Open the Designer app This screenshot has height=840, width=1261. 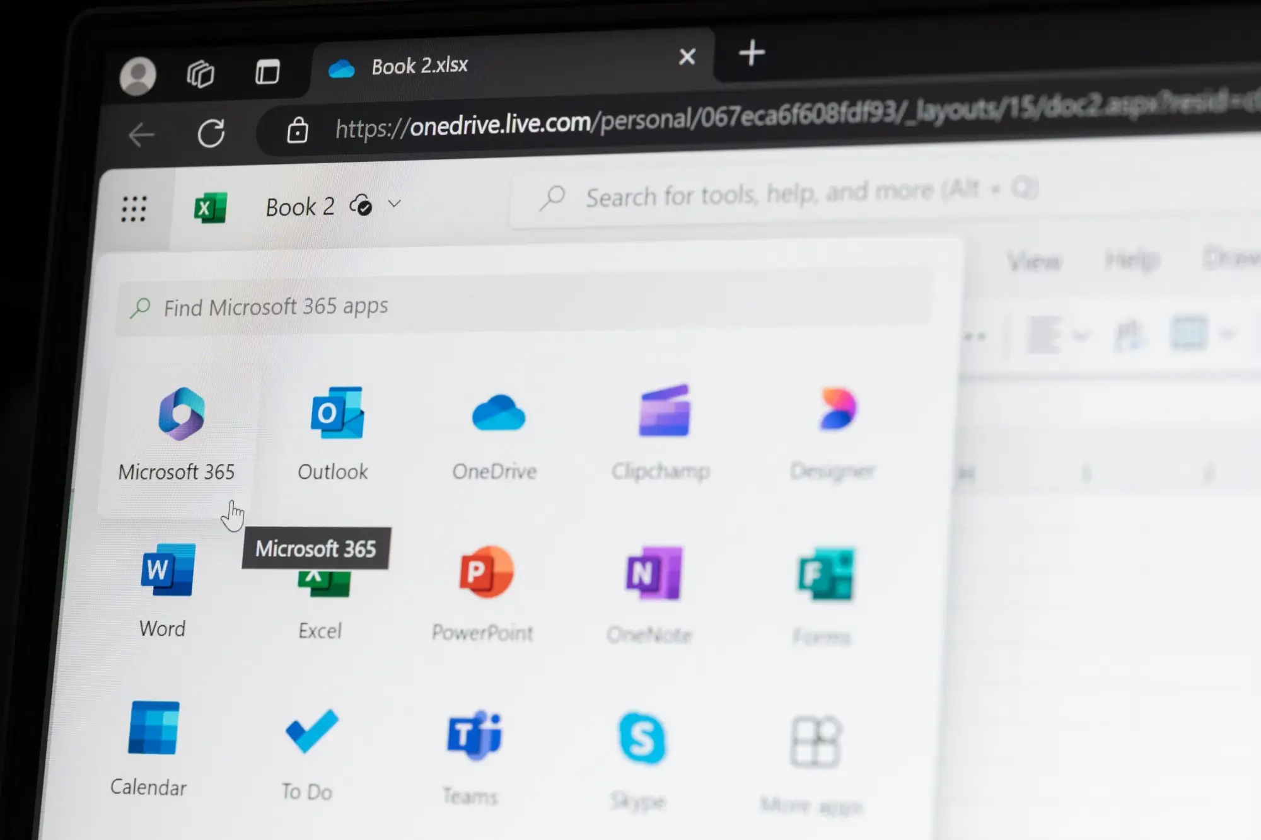pyautogui.click(x=834, y=435)
